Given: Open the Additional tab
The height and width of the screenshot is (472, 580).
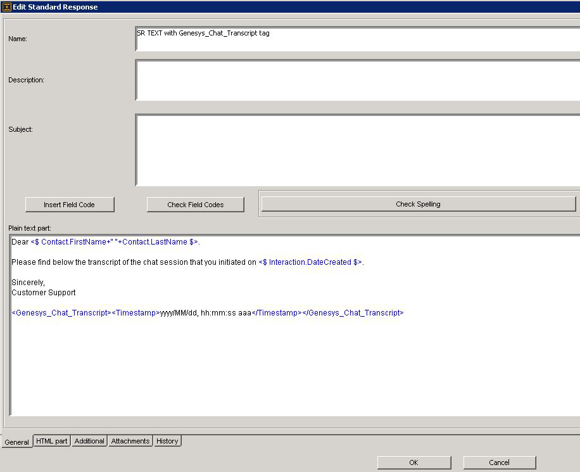Looking at the screenshot, I should point(89,441).
